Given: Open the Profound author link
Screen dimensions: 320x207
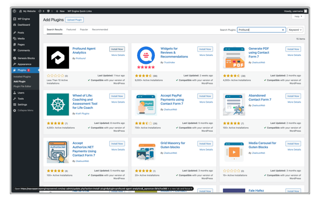Looking at the screenshot, I should (81, 59).
